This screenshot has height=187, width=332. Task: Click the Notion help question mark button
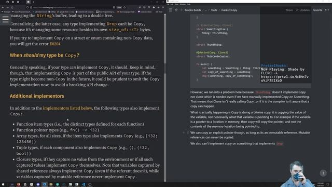[x=323, y=173]
